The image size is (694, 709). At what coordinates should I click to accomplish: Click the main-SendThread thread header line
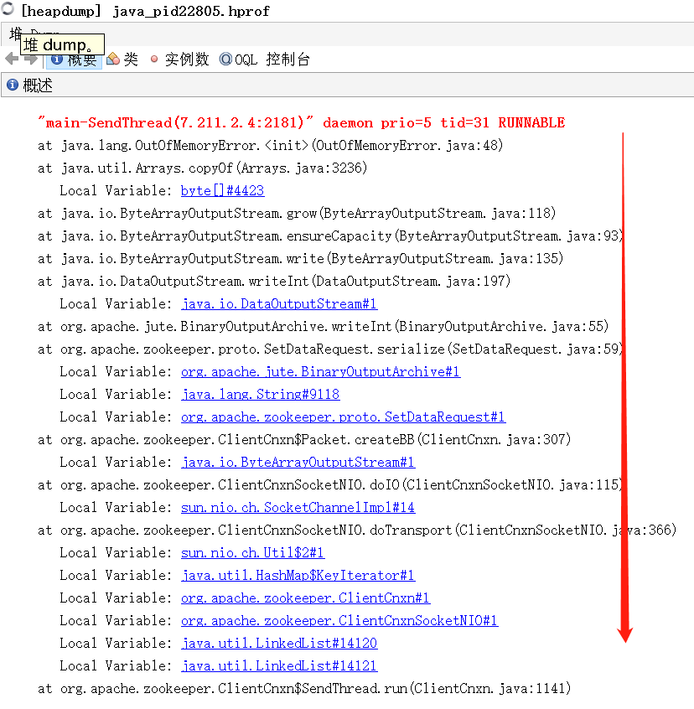pyautogui.click(x=301, y=122)
